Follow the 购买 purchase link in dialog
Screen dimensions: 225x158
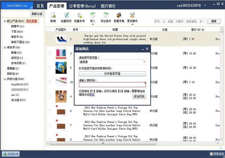click(92, 95)
